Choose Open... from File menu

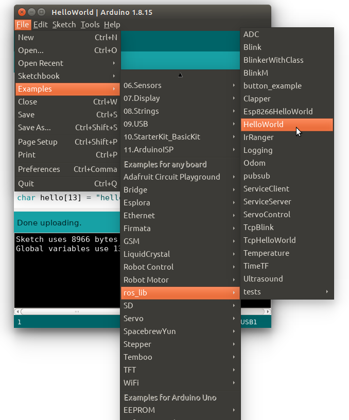pyautogui.click(x=67, y=50)
